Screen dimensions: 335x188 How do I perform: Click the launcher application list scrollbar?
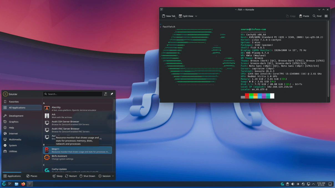pos(114,105)
